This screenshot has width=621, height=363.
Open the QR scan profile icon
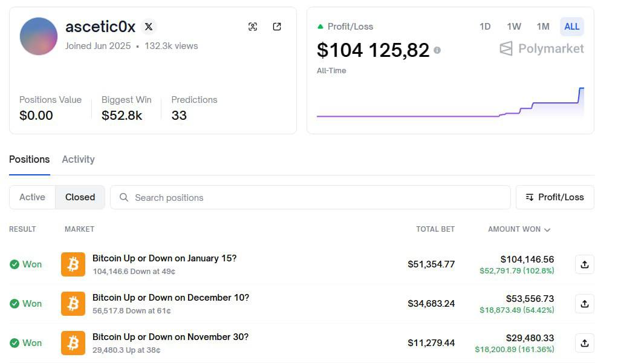(x=253, y=27)
